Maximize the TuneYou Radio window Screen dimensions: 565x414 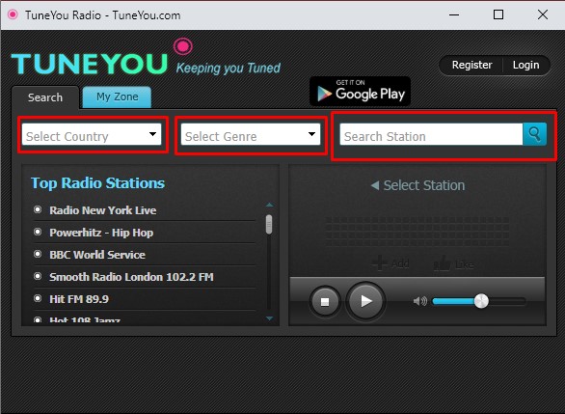pyautogui.click(x=498, y=14)
